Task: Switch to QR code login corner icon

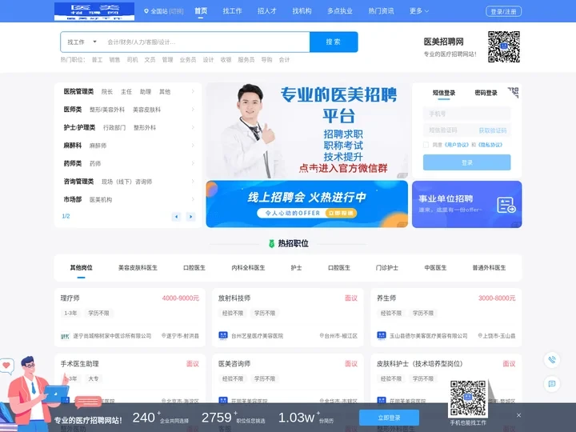Action: [x=513, y=93]
